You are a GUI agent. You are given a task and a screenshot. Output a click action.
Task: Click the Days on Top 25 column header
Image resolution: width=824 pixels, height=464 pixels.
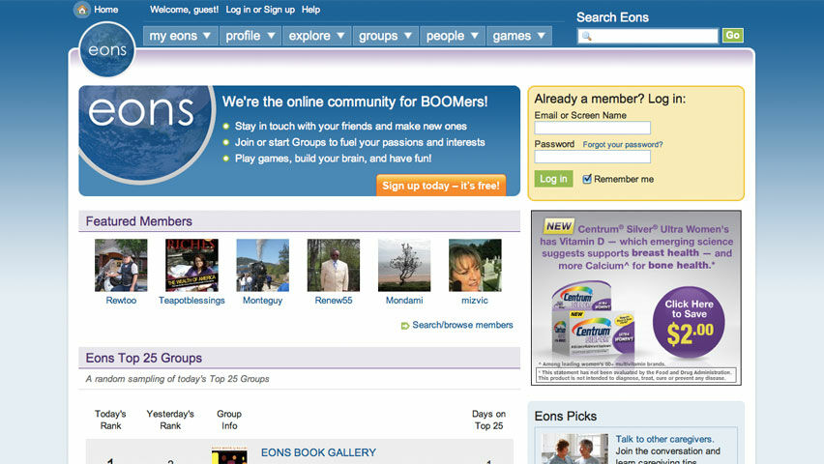coord(488,420)
